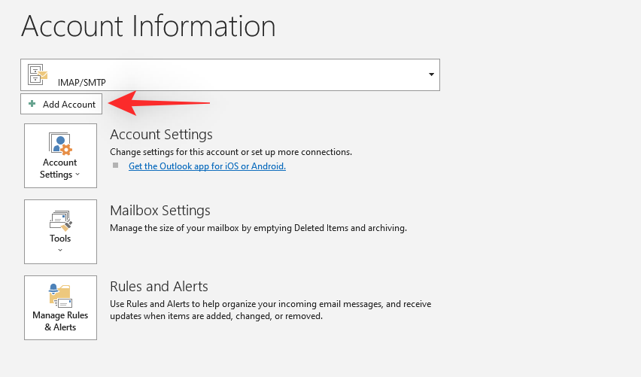This screenshot has height=377, width=641.
Task: Click the Account Information page title
Action: click(148, 26)
